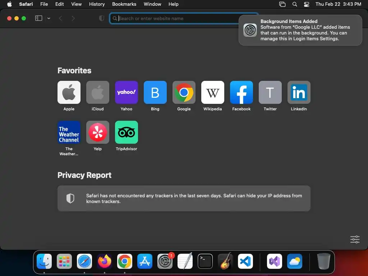
Task: Open the Apple menu
Action: (x=9, y=4)
